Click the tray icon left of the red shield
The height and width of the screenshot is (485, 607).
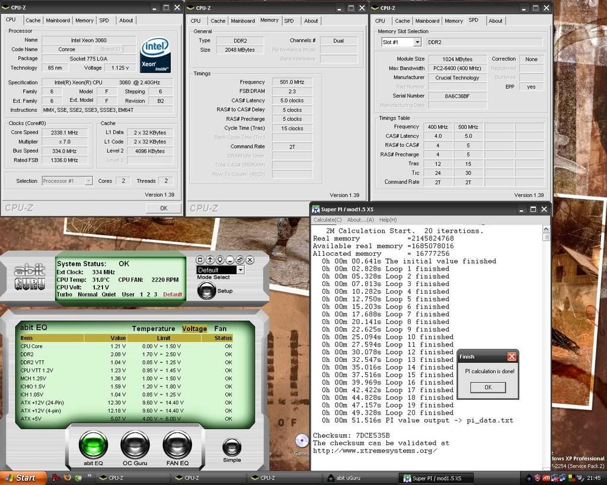click(529, 478)
